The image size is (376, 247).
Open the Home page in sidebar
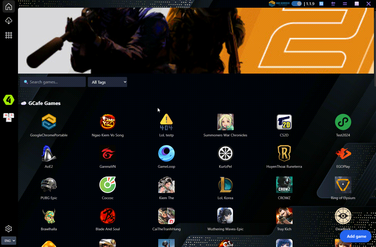[9, 7]
